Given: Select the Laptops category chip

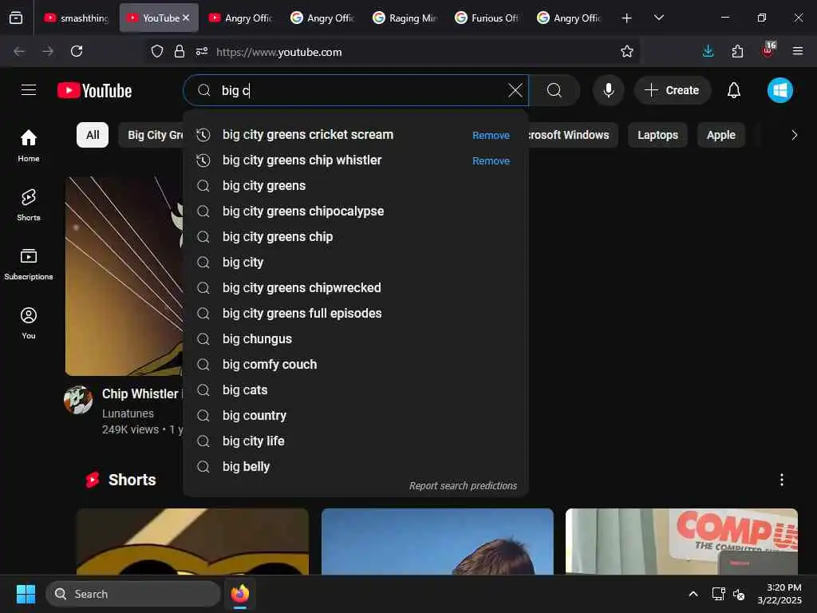Looking at the screenshot, I should [x=657, y=135].
